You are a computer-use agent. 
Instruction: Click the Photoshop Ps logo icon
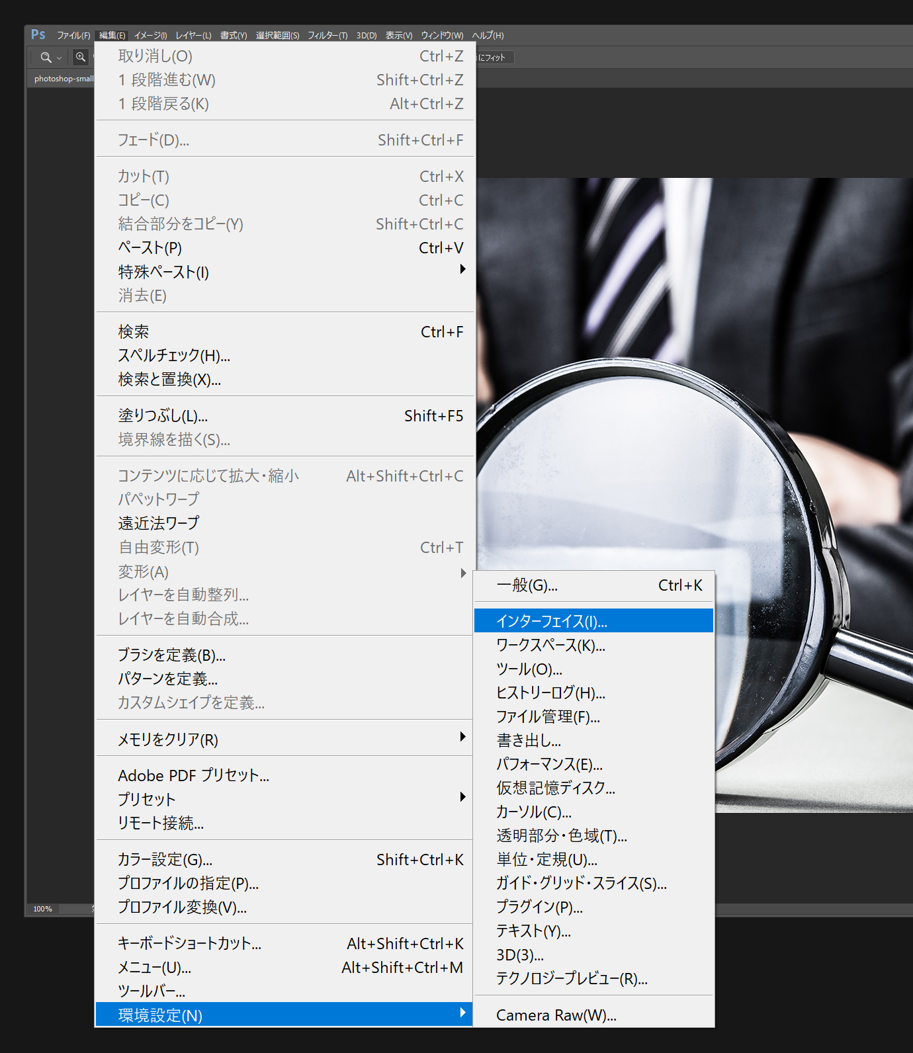[x=38, y=34]
